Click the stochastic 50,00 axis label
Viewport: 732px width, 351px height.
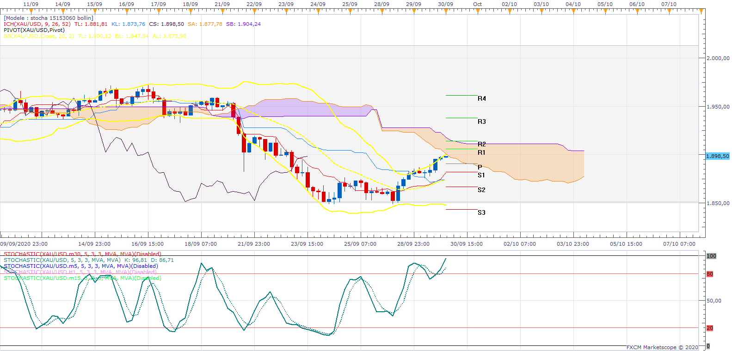pos(714,301)
